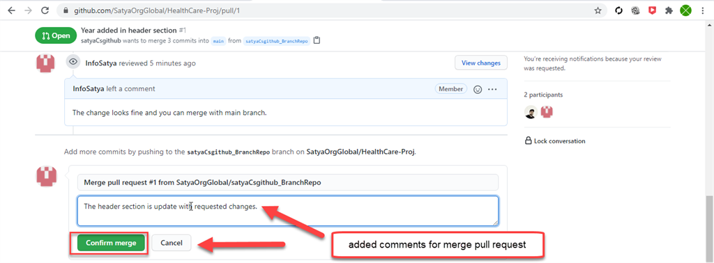Edit the merge commit title field
Screen dimensions: 714x263
point(288,182)
